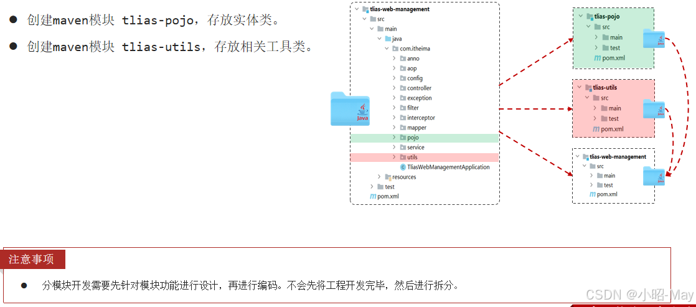Select the tlias-utils module title
Screen dimensions: 696x307
tap(605, 88)
